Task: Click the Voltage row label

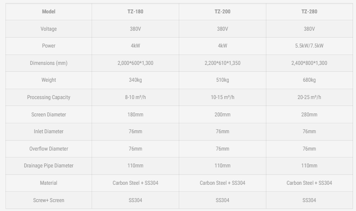Action: point(49,29)
